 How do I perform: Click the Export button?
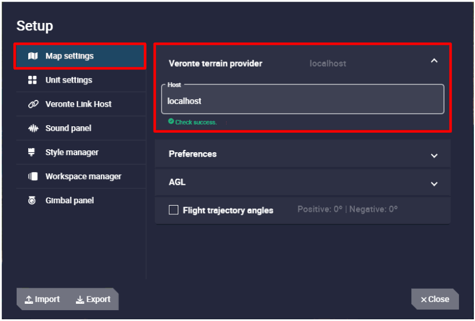point(93,299)
